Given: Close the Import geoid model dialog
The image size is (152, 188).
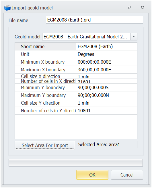Looking at the screenshot, I should tap(142, 7).
